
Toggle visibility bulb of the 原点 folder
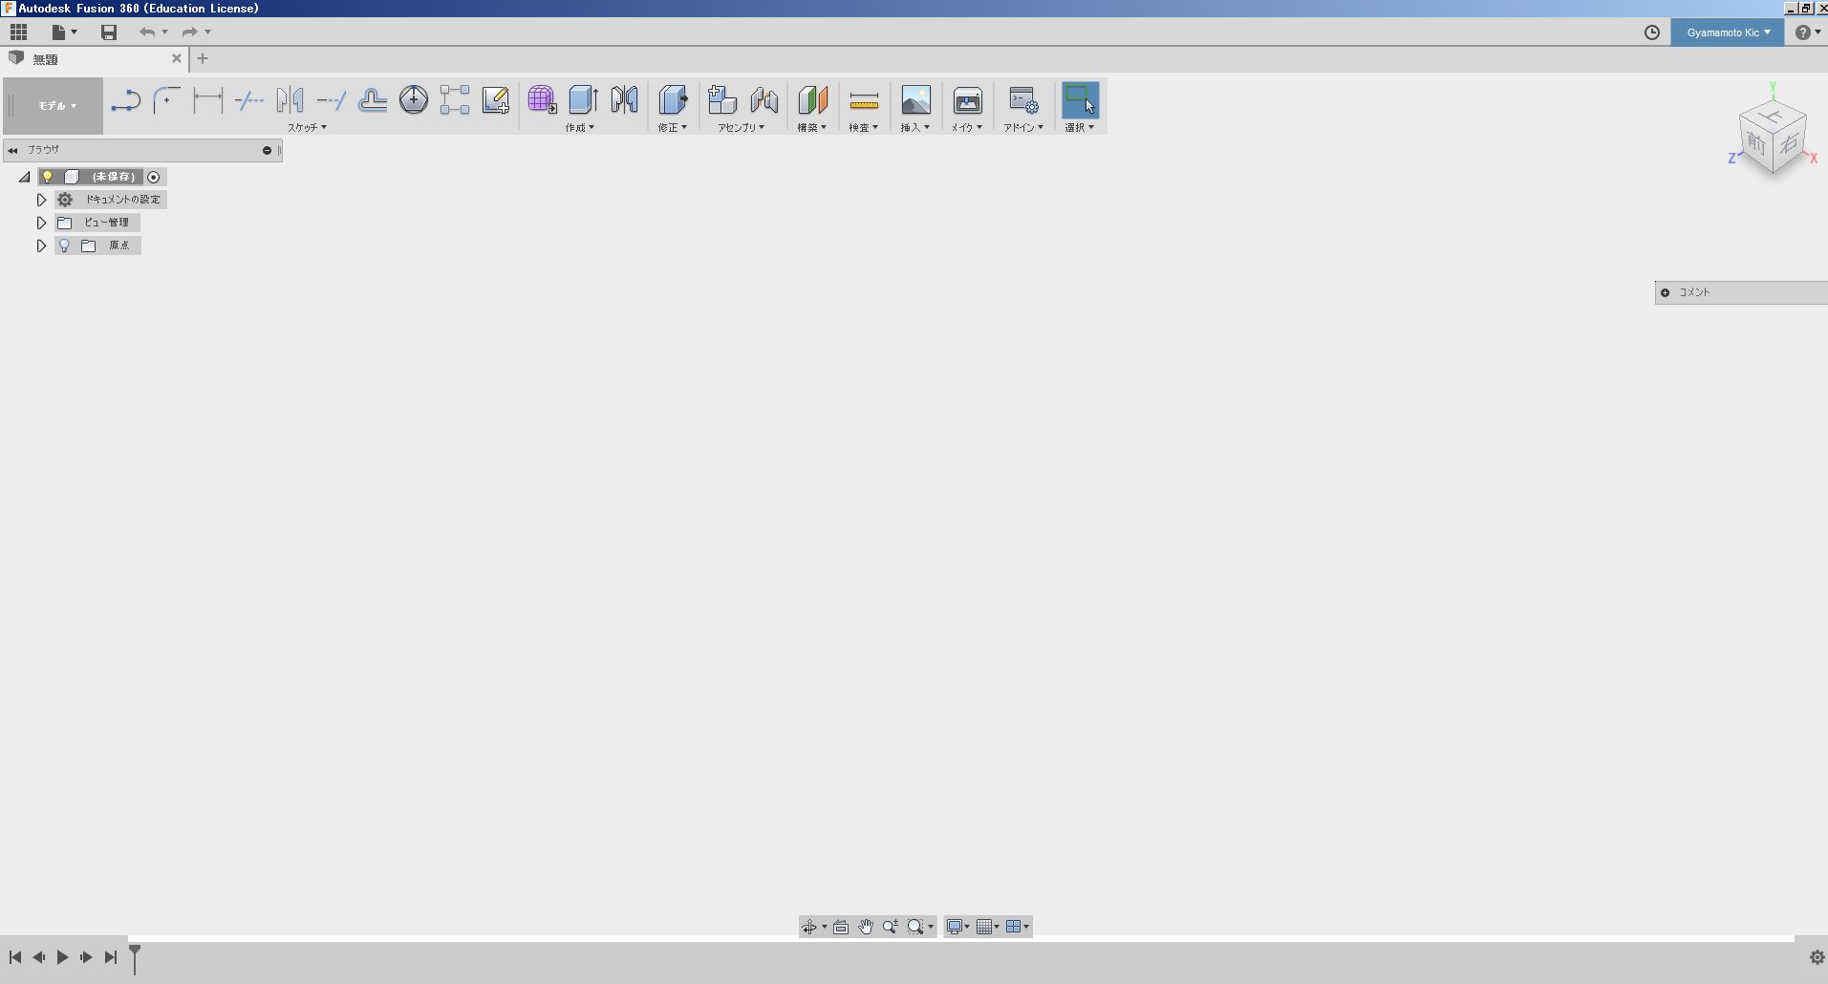pos(65,246)
